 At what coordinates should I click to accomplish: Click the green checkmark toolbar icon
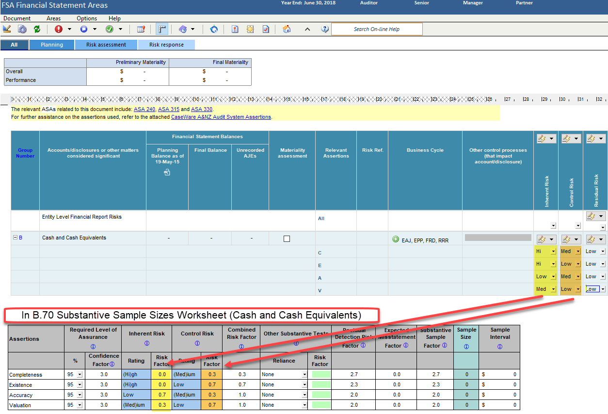pyautogui.click(x=110, y=29)
